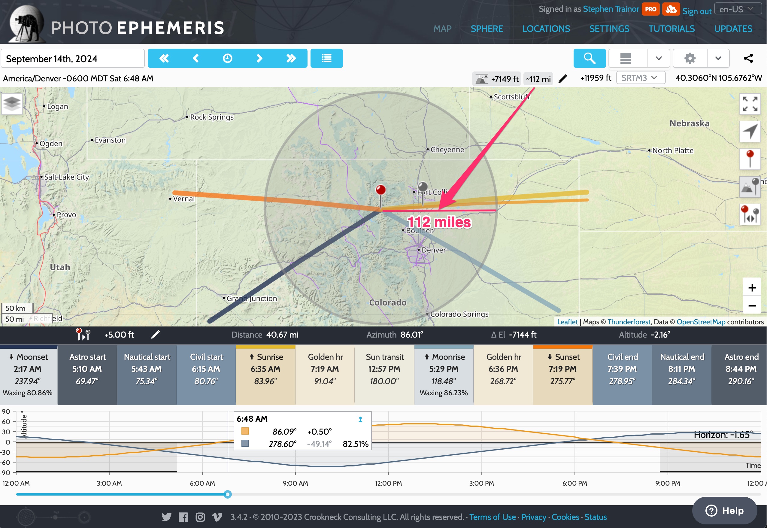This screenshot has width=767, height=528.
Task: Edit elevation with top pencil icon
Action: [x=562, y=79]
